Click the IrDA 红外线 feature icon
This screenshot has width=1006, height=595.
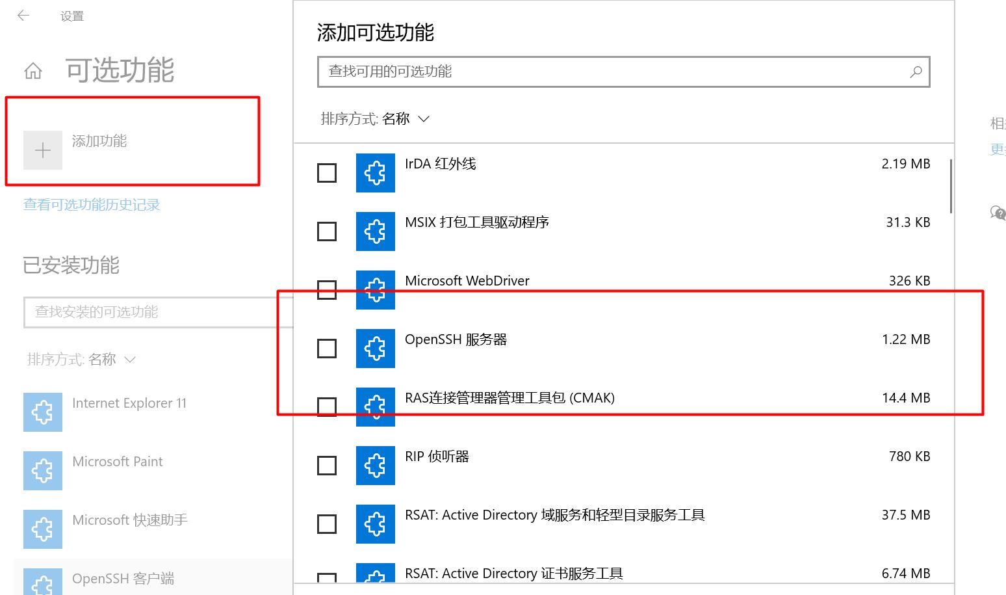[x=376, y=172]
